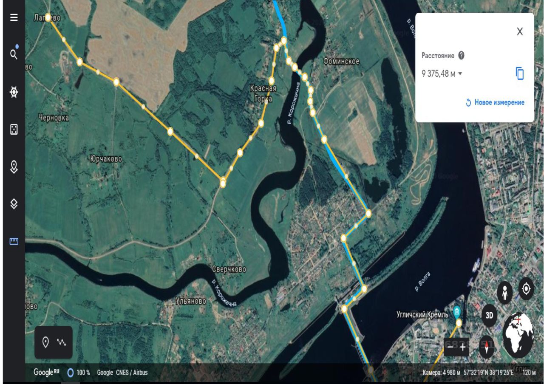
Task: Click the globe overview thumbnail
Action: [518, 335]
